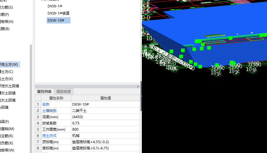Switch to the 属性列表 tab
Image resolution: width=267 pixels, height=153 pixels.
click(44, 92)
